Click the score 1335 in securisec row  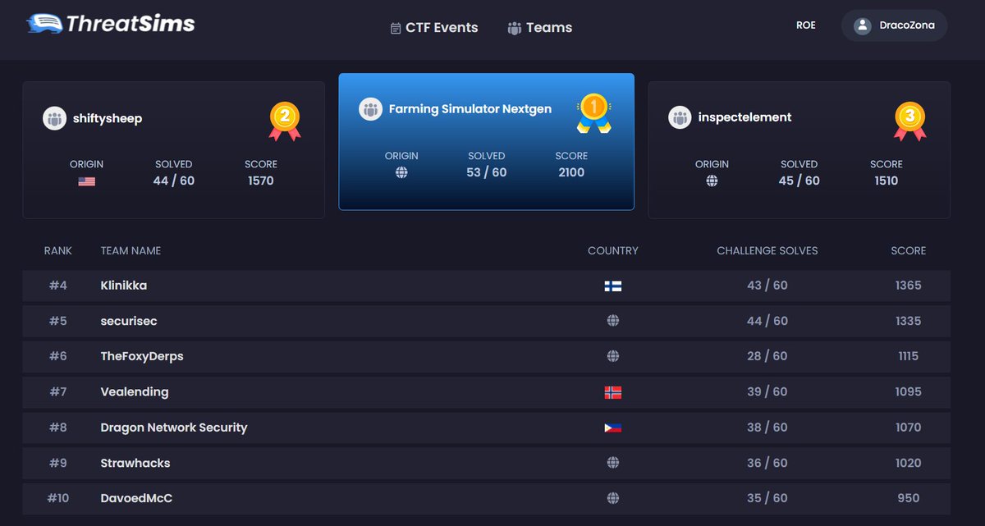pos(909,321)
